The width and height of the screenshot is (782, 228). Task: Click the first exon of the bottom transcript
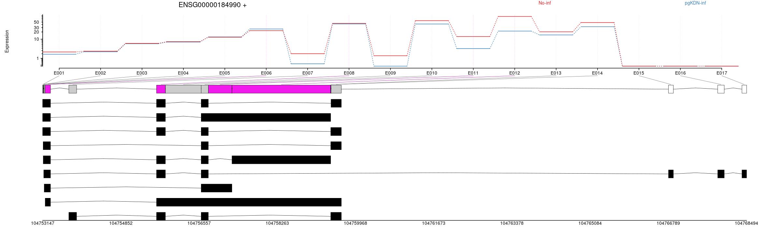[x=73, y=216]
